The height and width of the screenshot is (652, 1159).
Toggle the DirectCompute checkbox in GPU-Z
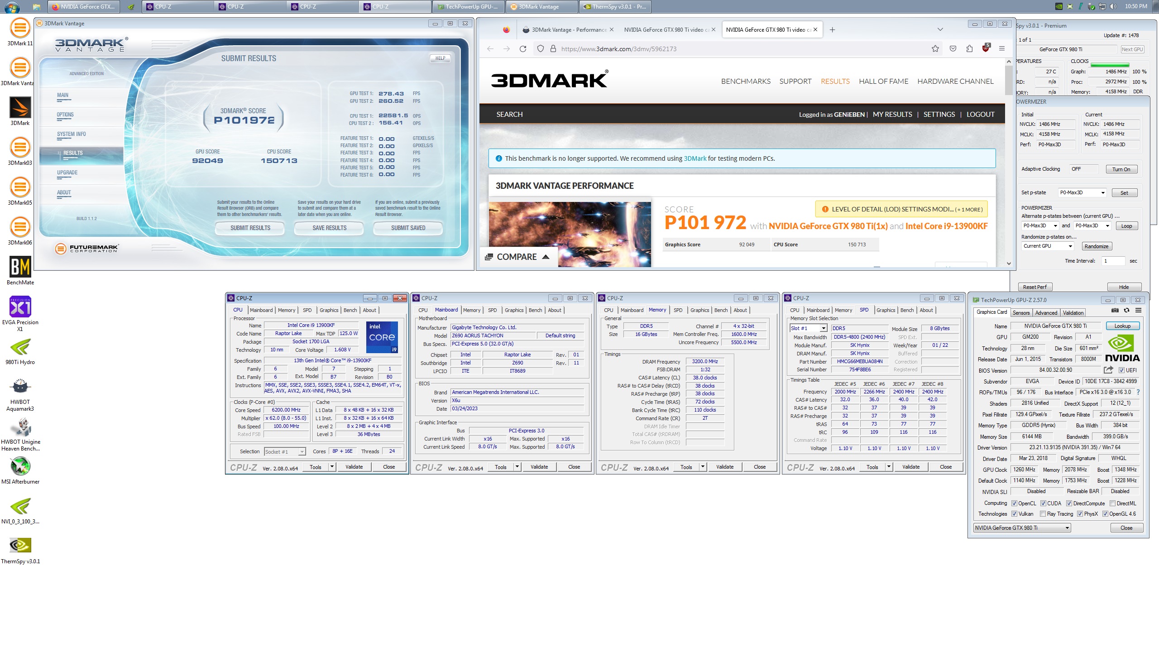click(x=1069, y=503)
